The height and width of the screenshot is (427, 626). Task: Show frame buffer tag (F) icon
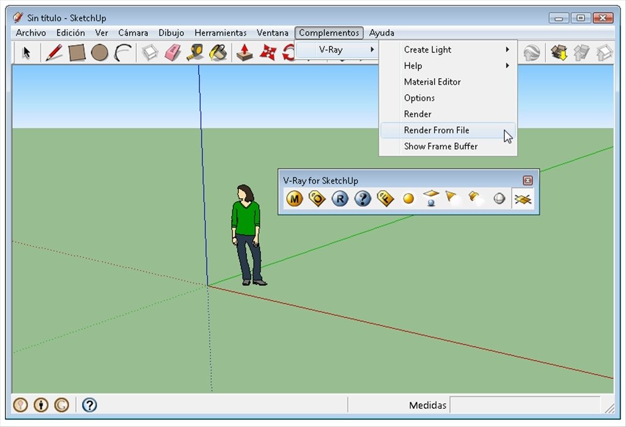[x=385, y=198]
